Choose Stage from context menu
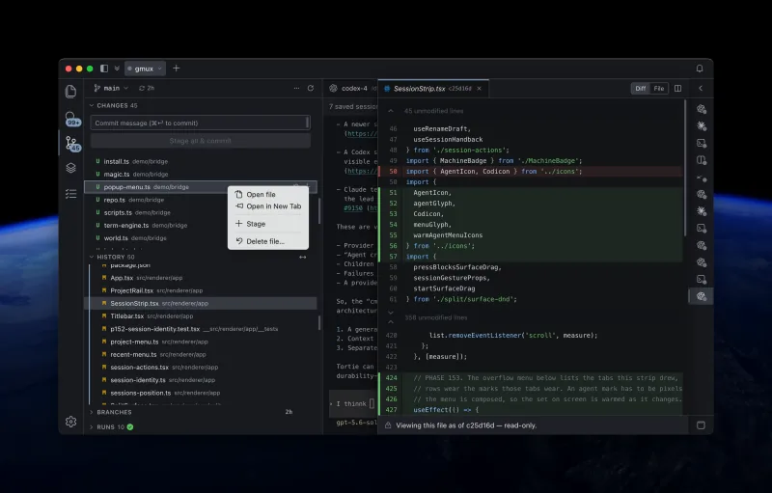This screenshot has width=772, height=493. 268,224
